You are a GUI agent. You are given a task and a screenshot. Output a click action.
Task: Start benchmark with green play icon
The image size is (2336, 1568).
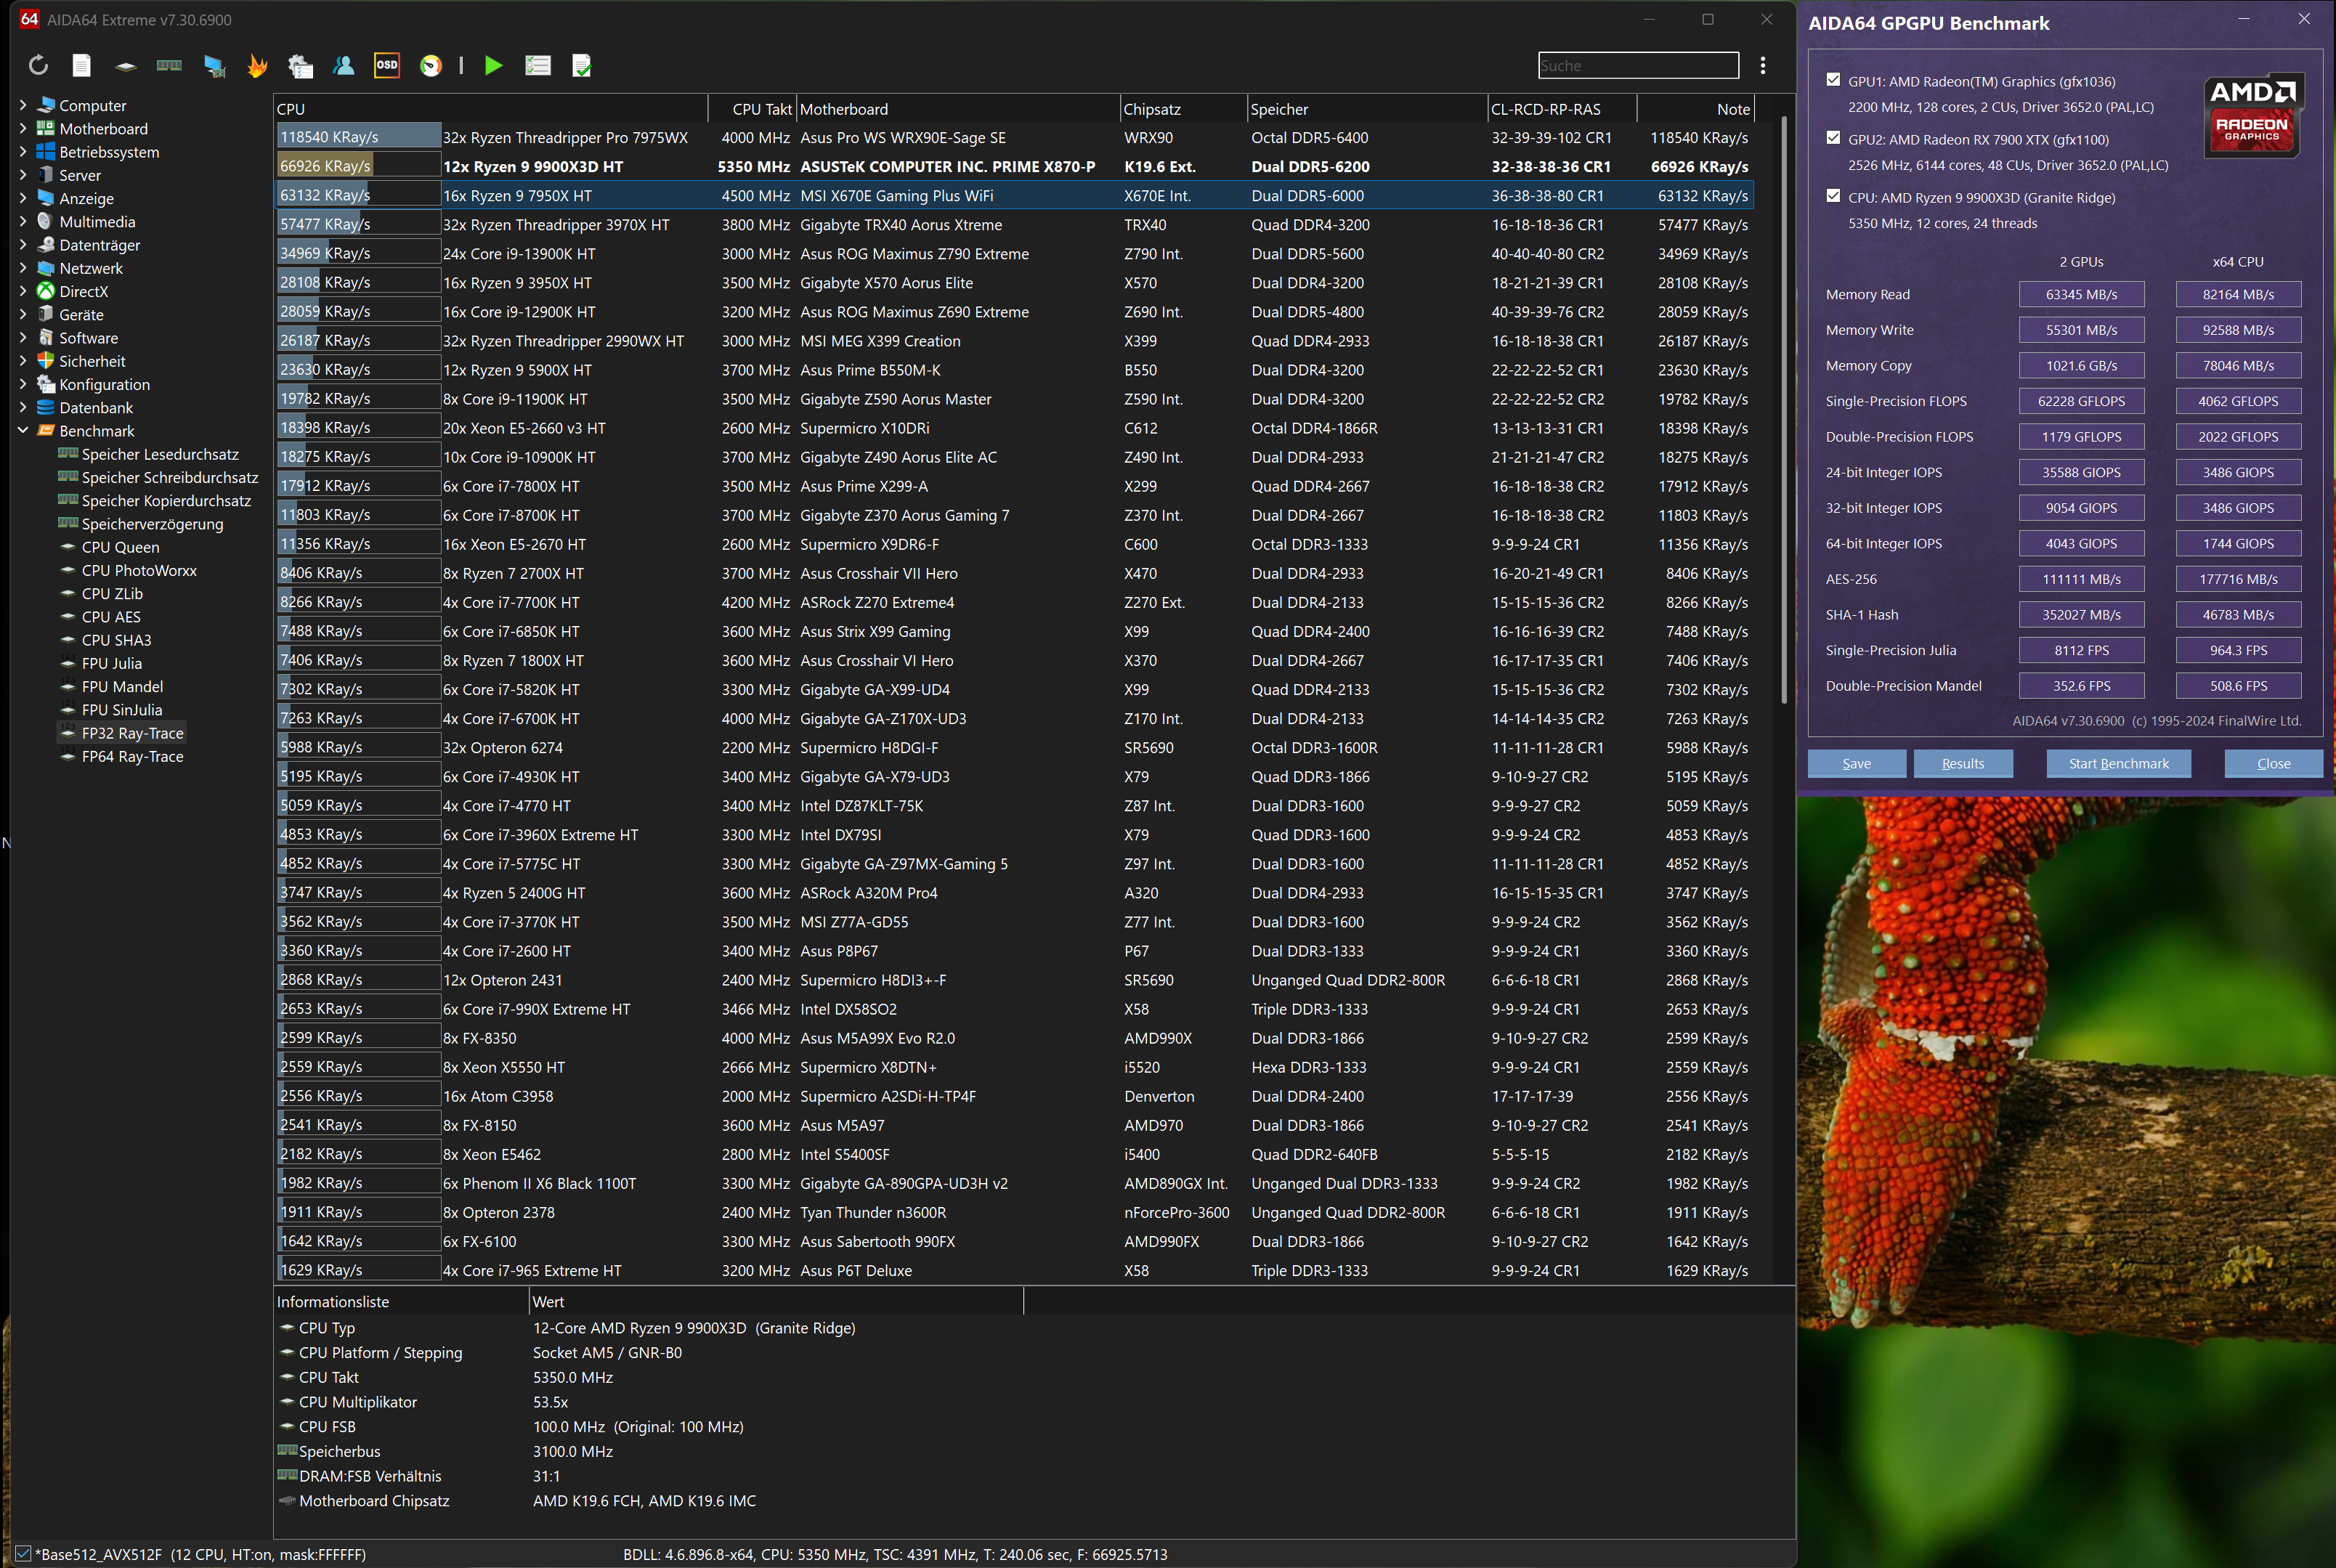tap(494, 65)
